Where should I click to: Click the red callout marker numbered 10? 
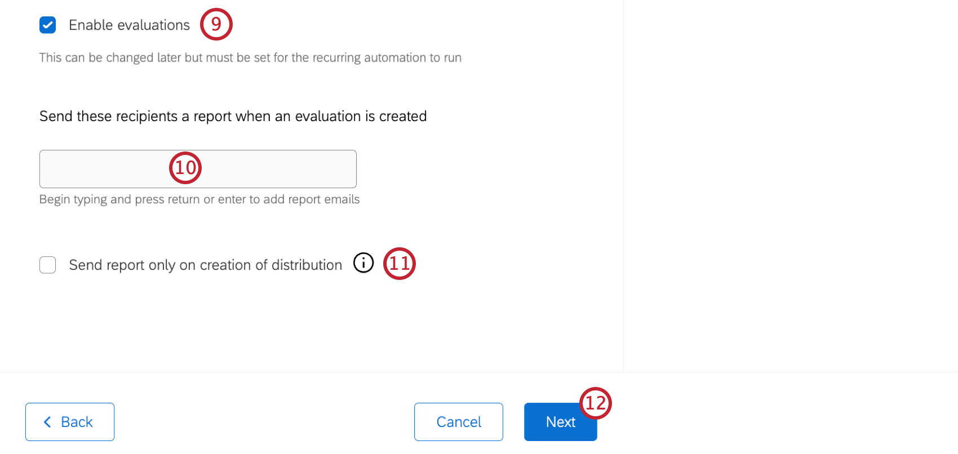coord(185,168)
